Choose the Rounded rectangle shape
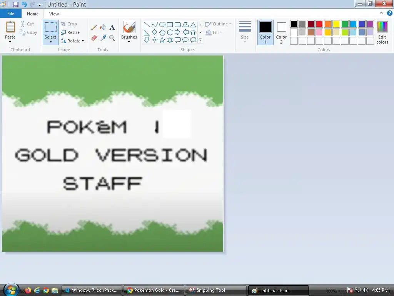 coord(178,24)
